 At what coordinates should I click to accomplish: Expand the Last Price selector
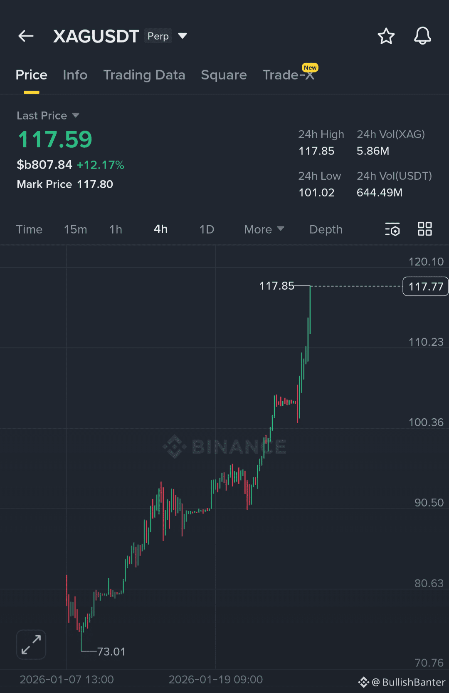(48, 116)
